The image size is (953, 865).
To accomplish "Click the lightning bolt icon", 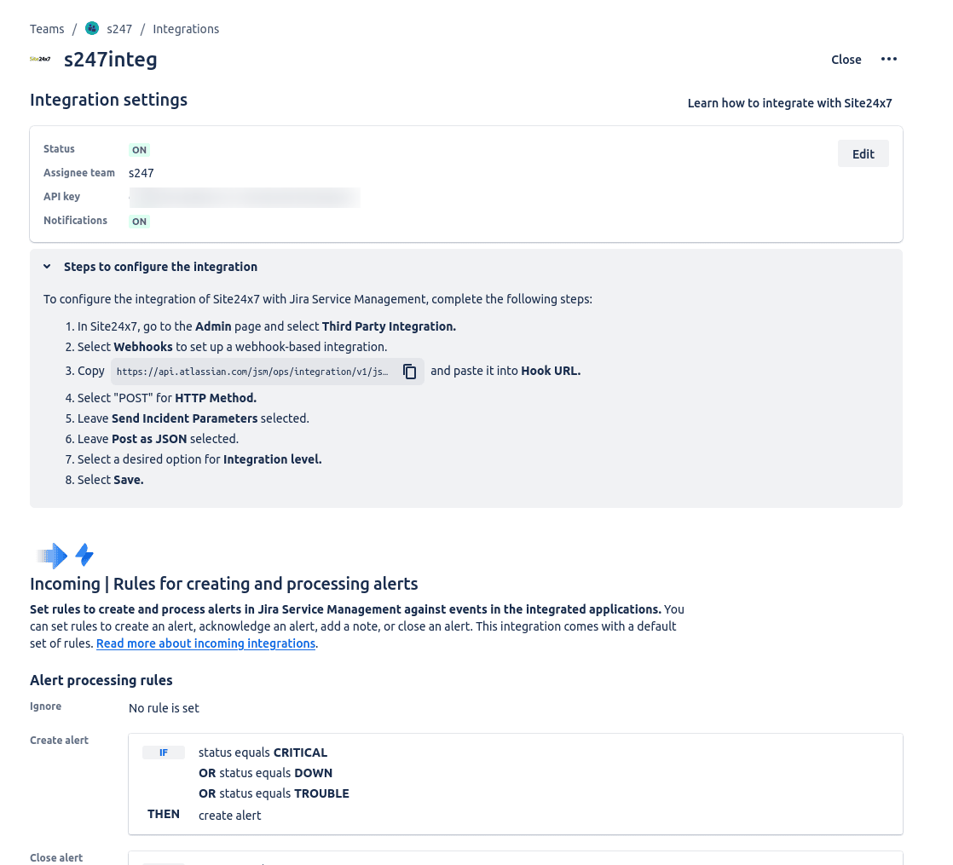I will tap(84, 555).
